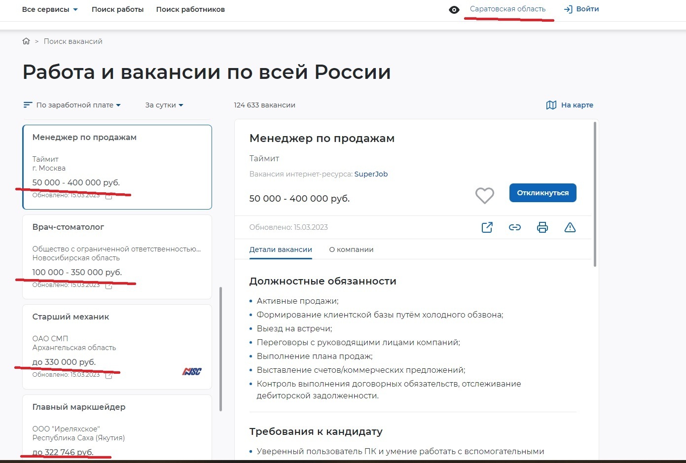The image size is (686, 463).
Task: Click the NSC company logo
Action: coord(192,371)
